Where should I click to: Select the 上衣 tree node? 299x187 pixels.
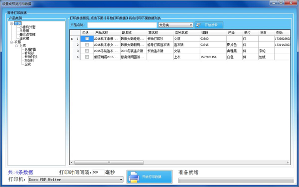(22, 46)
